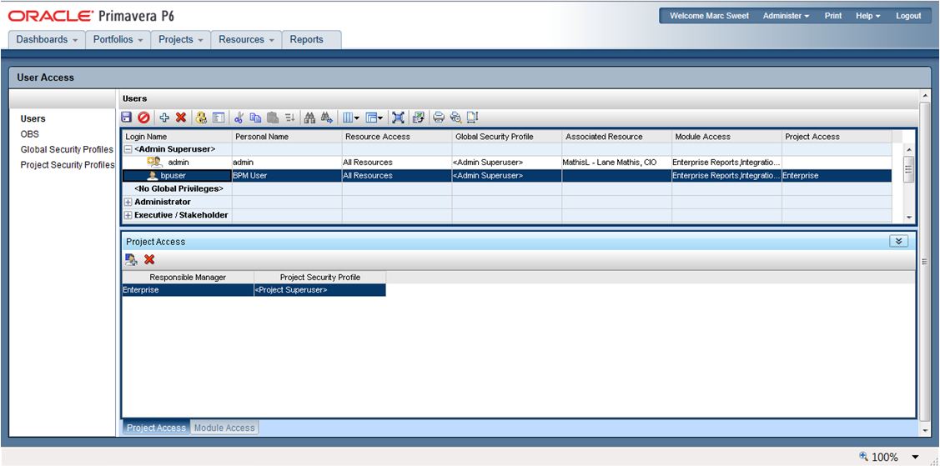940x466 pixels.
Task: Click the Fill Down icon
Action: click(x=289, y=118)
